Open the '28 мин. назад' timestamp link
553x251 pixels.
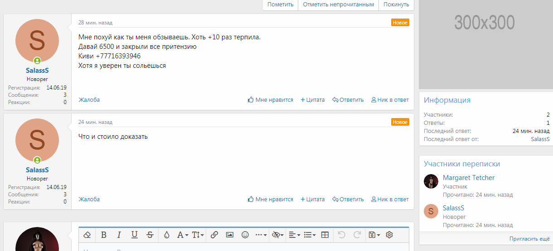click(x=95, y=23)
